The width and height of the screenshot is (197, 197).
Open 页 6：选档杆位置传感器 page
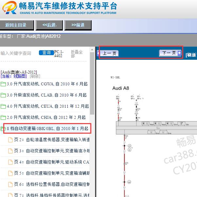pyautogui.click(x=52, y=184)
